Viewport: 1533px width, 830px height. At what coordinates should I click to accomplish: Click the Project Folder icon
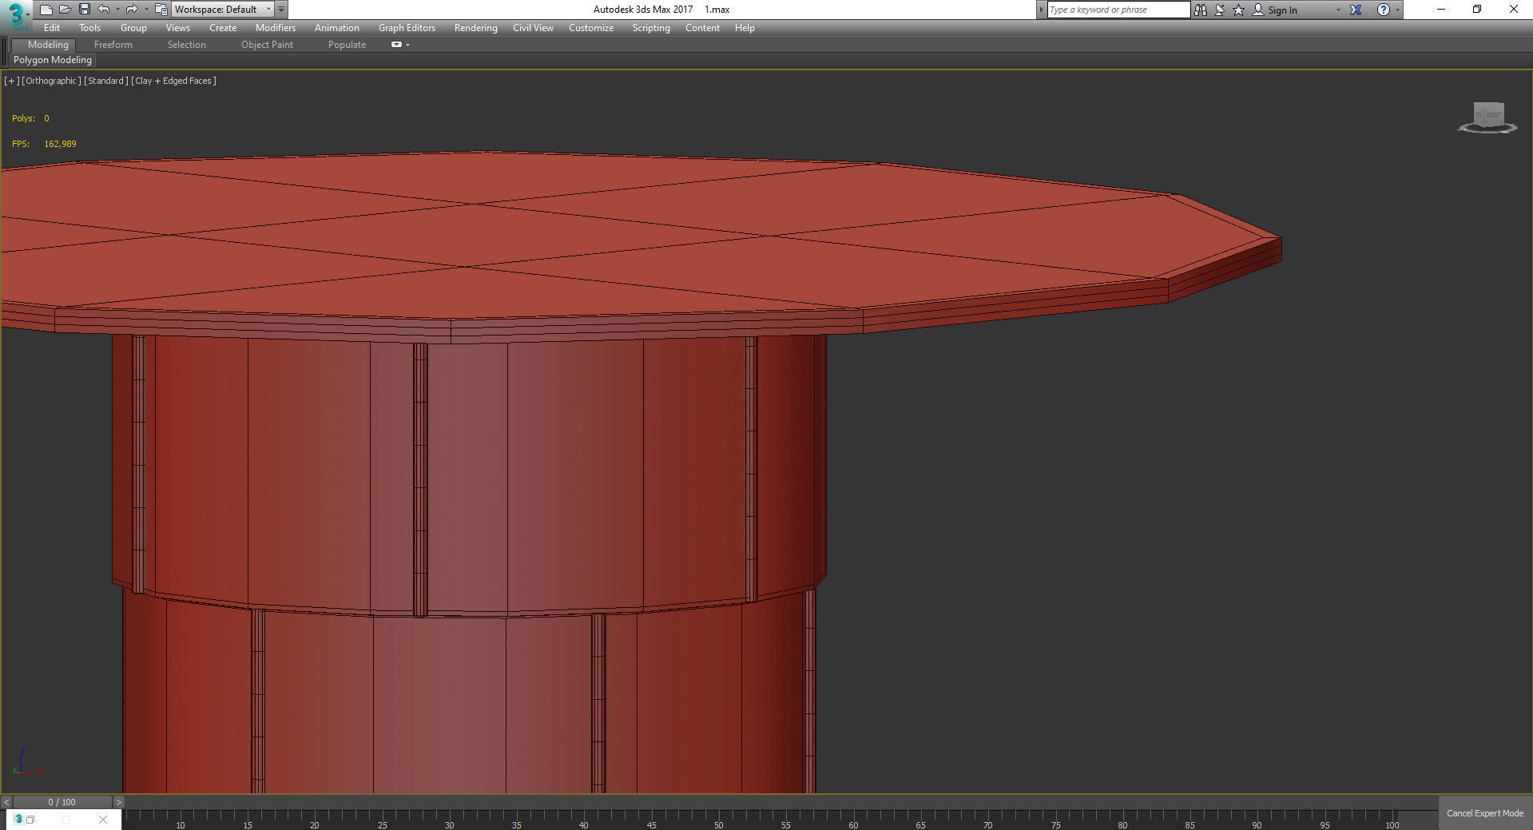click(161, 10)
